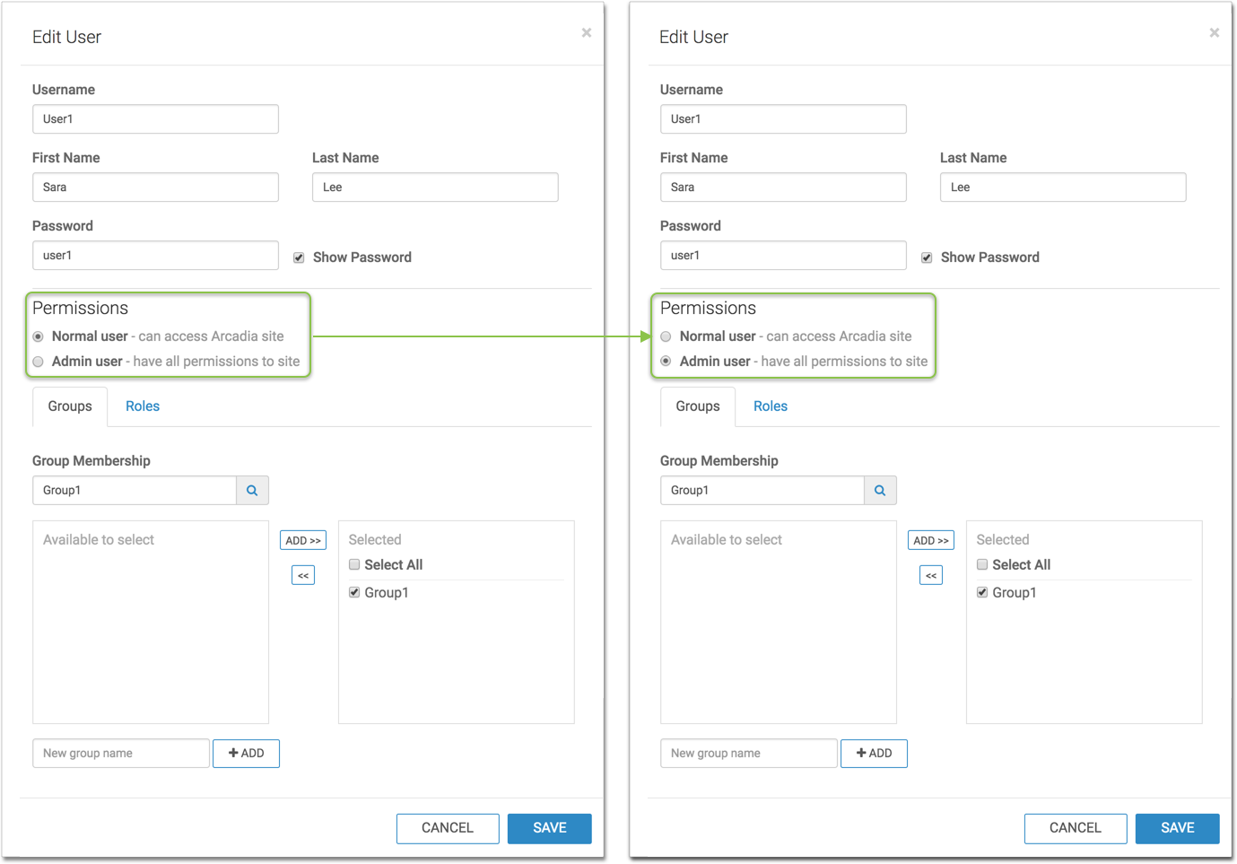Viewport: 1237px width, 864px height.
Task: Open the Roles tab in right dialog
Action: click(770, 406)
